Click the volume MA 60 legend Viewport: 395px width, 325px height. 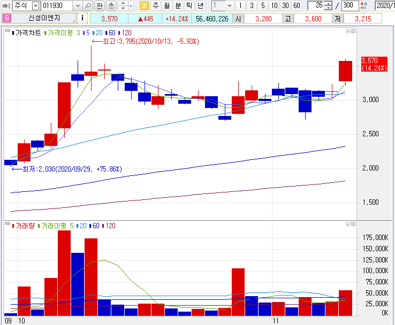point(94,226)
